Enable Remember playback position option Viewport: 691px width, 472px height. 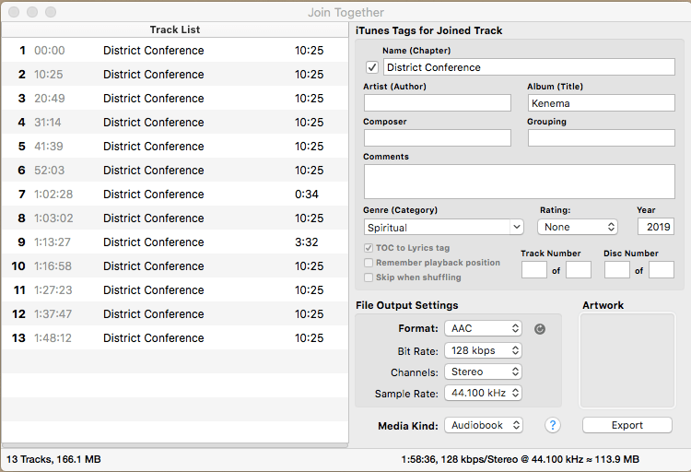click(369, 263)
